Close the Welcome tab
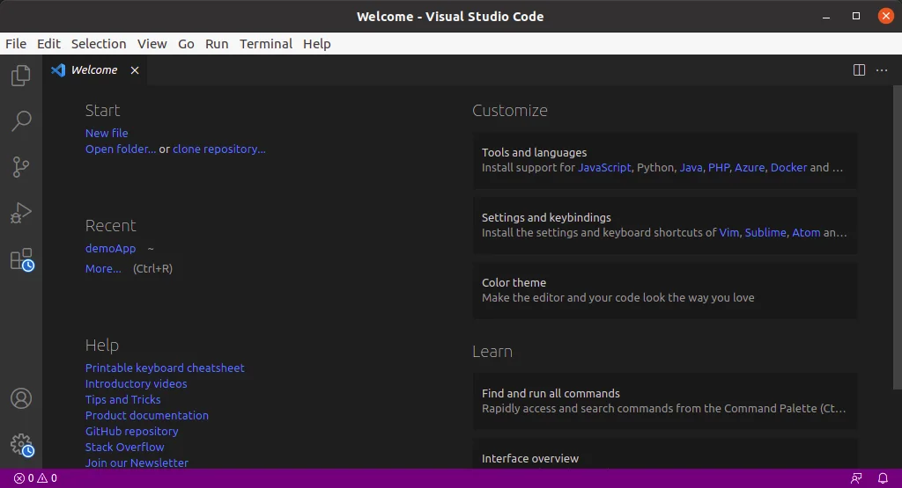Screen dimensions: 902x488 tap(135, 70)
